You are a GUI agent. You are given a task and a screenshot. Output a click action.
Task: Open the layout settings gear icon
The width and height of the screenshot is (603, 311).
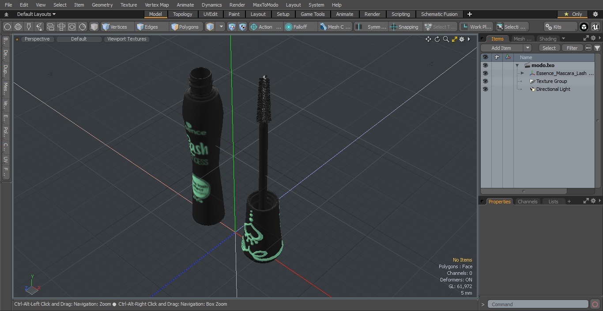(595, 14)
